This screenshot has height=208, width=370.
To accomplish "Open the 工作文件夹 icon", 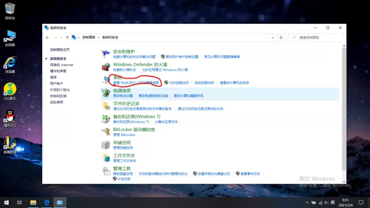I will [x=106, y=158].
